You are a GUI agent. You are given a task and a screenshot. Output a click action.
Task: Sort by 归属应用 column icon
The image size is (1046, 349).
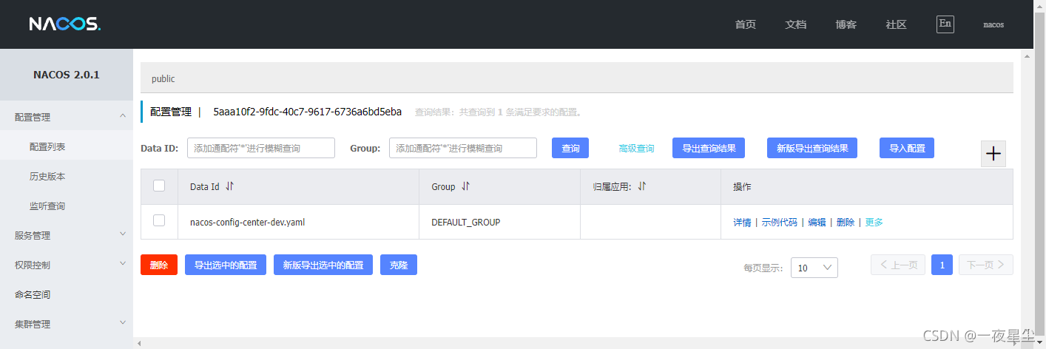[x=641, y=186]
